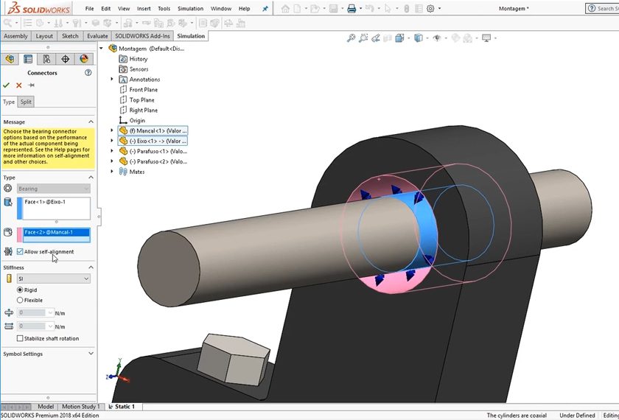619x420 pixels.
Task: Open the SI unit system dropdown
Action: click(x=54, y=279)
